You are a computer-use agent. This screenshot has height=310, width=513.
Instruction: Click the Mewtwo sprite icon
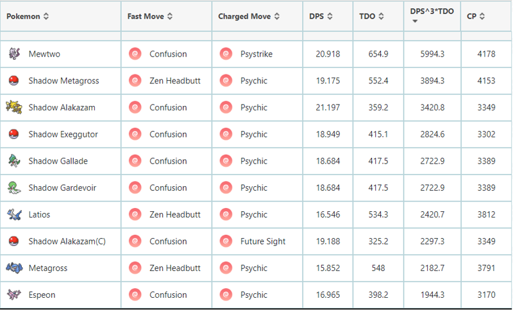[14, 54]
